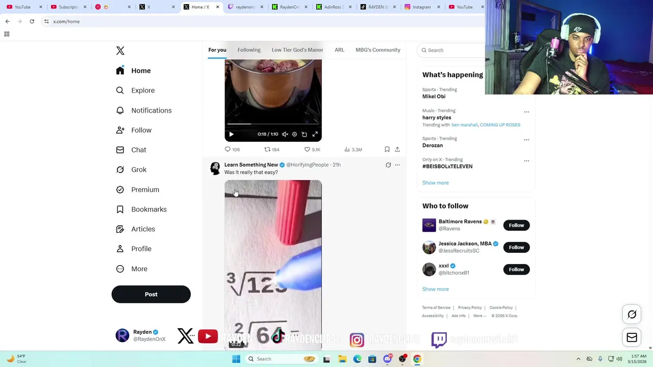Open Profile in the sidebar
This screenshot has width=653, height=367.
[x=134, y=249]
